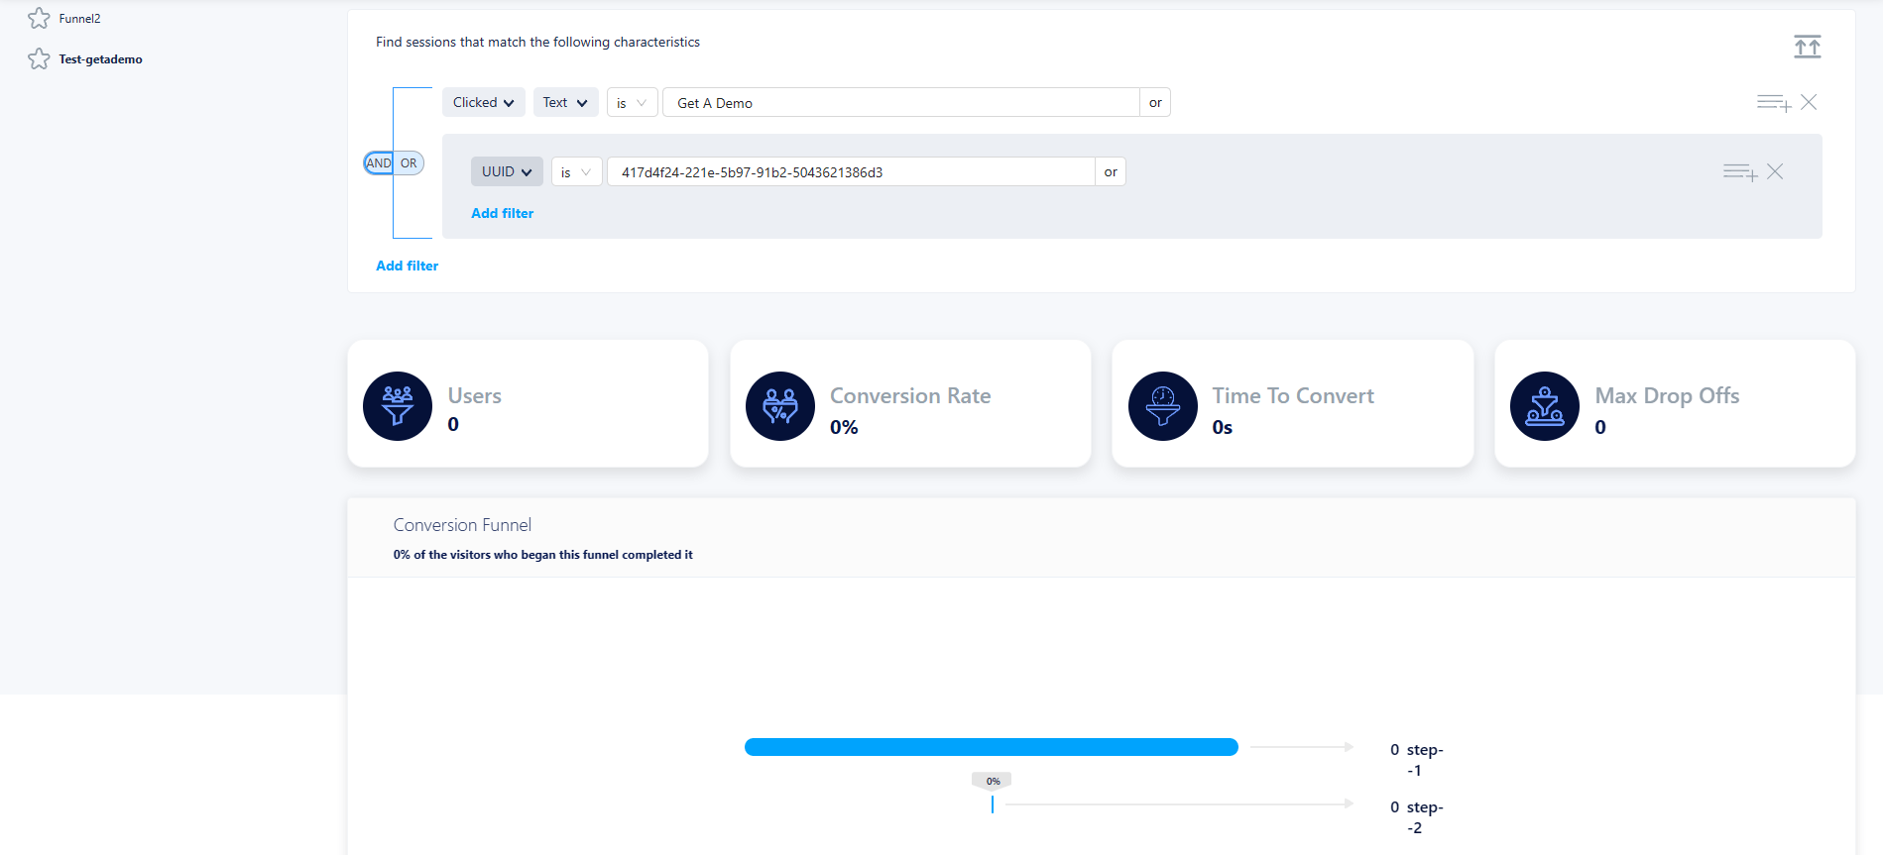The width and height of the screenshot is (1883, 855).
Task: Click the star icon next to Funnel2
Action: click(39, 19)
